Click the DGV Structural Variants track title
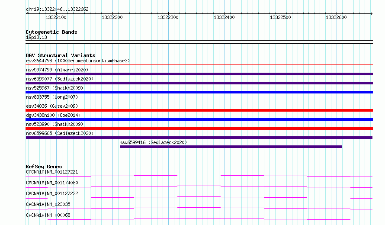385x225 pixels. click(61, 55)
